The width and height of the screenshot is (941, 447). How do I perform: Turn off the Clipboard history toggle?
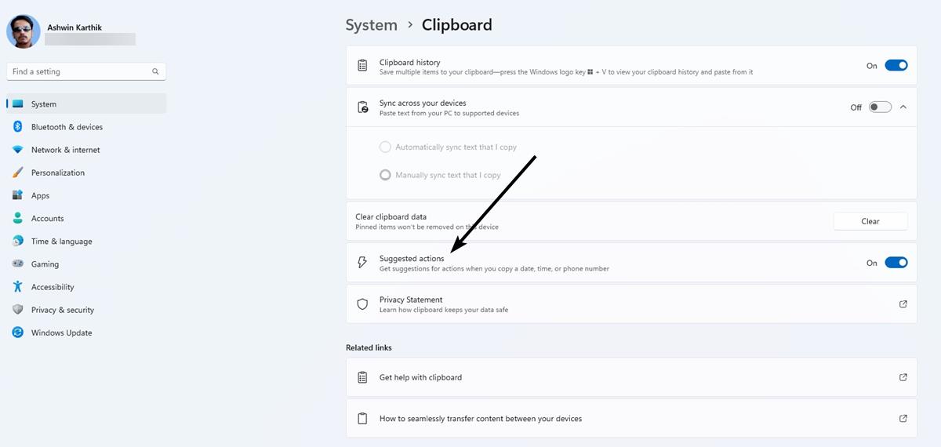[896, 66]
